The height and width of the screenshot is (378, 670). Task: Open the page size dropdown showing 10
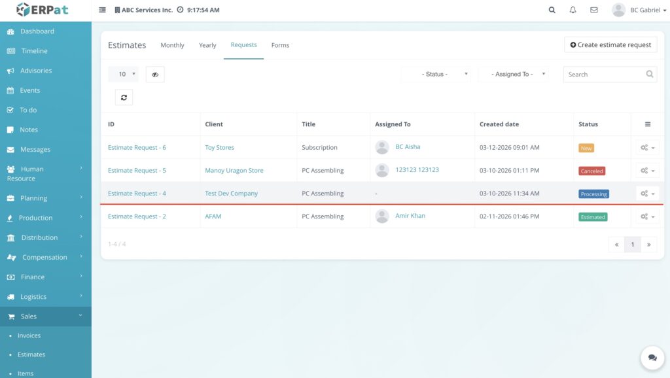tap(123, 75)
